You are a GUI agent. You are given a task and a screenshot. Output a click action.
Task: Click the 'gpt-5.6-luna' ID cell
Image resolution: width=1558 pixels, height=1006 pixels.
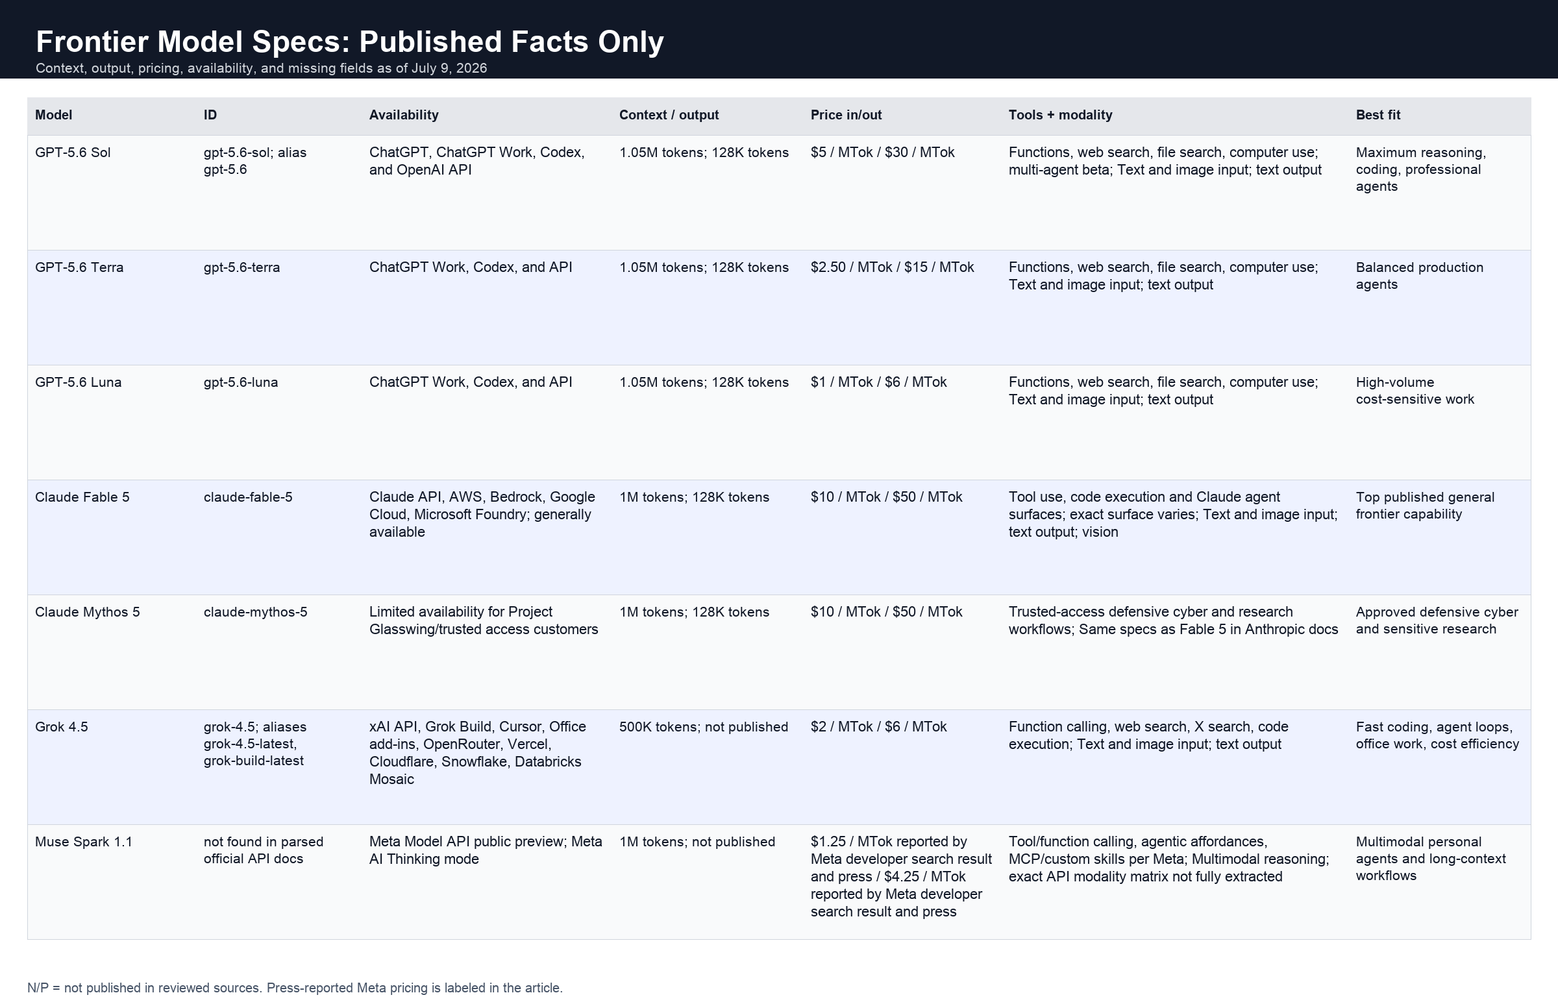pyautogui.click(x=240, y=383)
